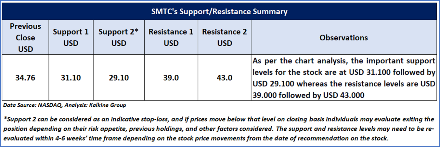Click the Support 1 USD column header

(x=71, y=37)
